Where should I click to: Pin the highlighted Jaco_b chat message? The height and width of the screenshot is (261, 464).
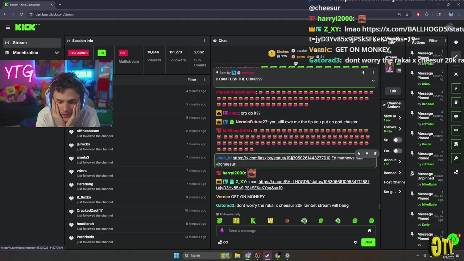pyautogui.click(x=367, y=154)
